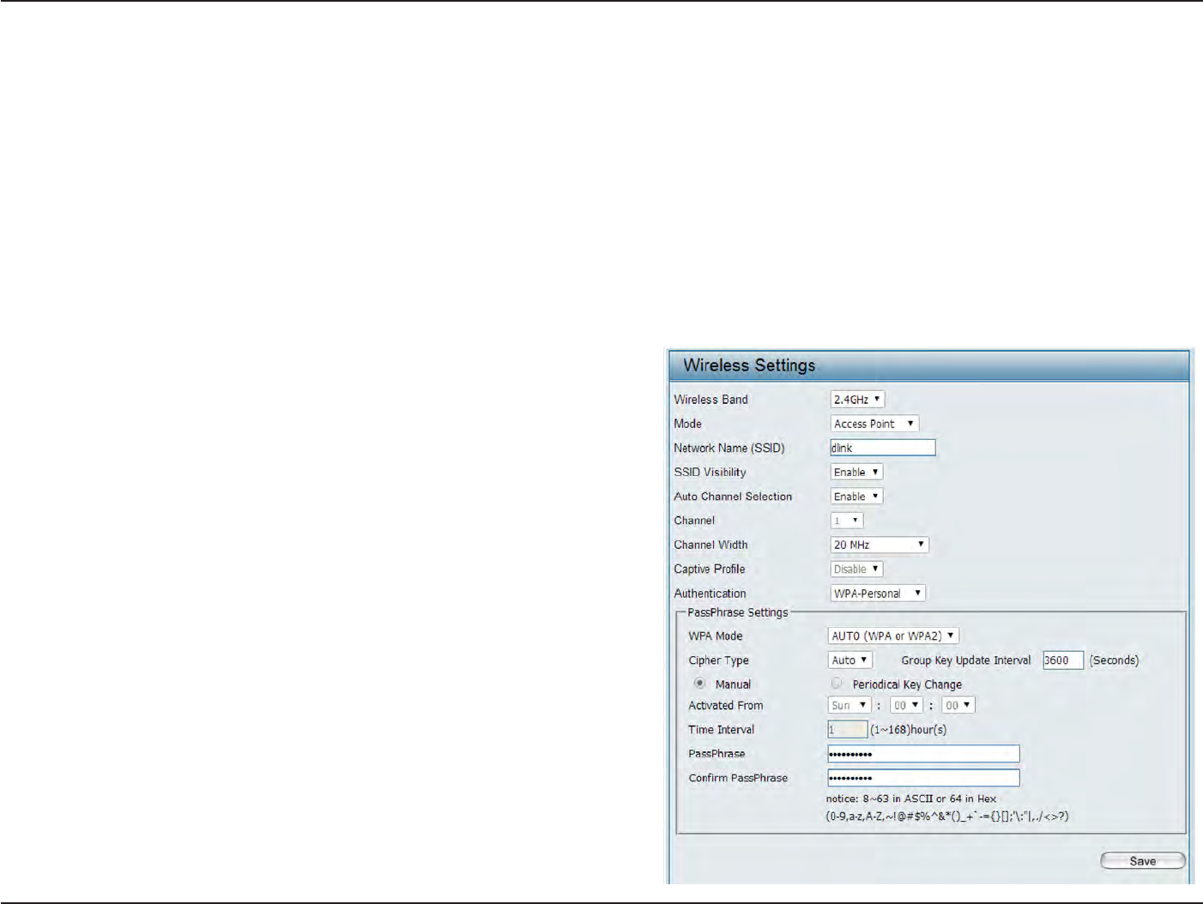1203x904 pixels.
Task: Click the (Seconds) unit text
Action: tap(1115, 660)
